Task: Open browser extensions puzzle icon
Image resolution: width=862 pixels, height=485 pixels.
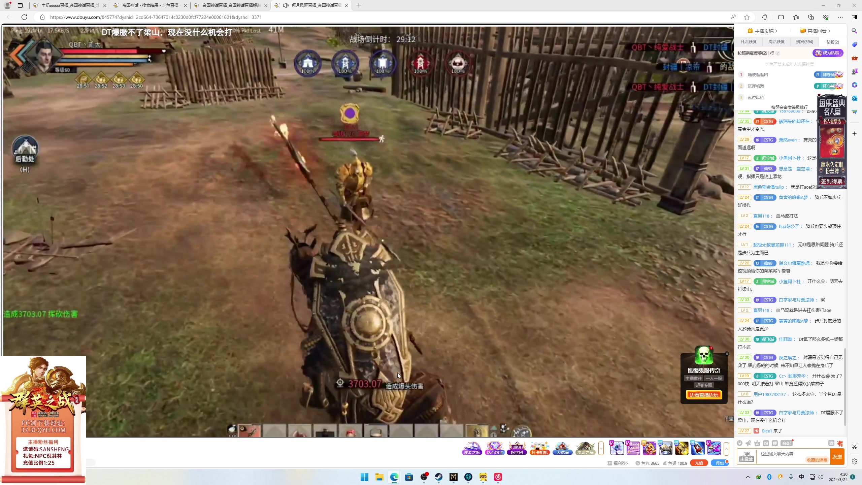Action: (x=765, y=17)
